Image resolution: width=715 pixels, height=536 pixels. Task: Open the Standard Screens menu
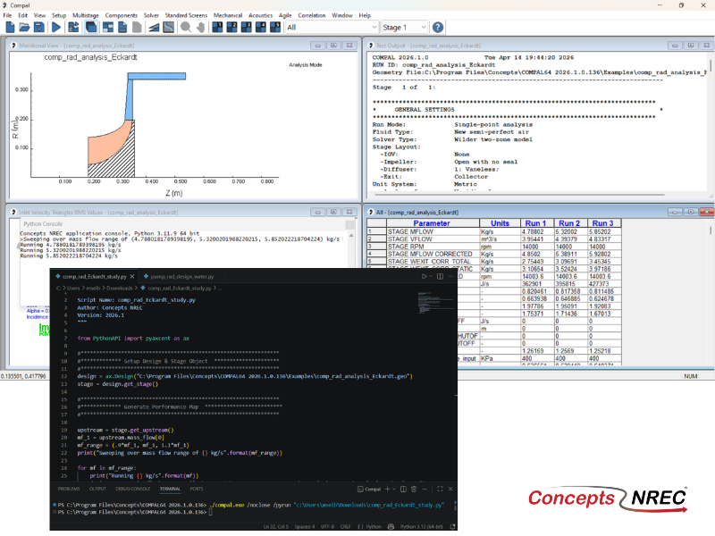point(186,15)
